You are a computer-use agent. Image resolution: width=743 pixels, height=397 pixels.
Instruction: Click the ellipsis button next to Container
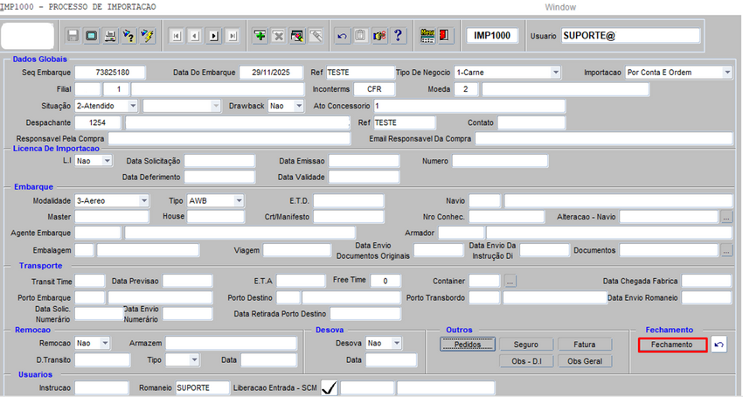click(510, 281)
